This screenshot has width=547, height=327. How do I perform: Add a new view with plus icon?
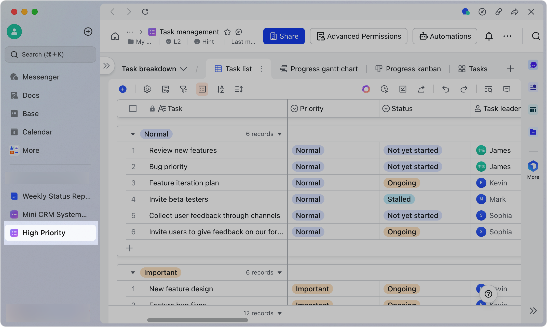click(x=511, y=69)
